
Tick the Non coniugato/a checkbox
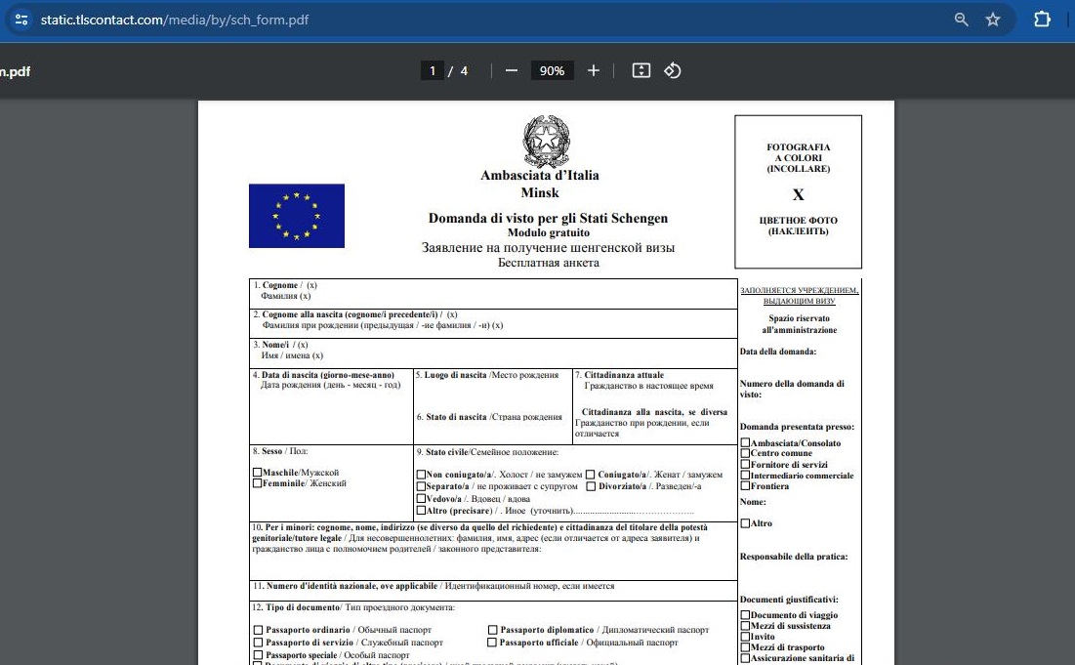[x=421, y=475]
